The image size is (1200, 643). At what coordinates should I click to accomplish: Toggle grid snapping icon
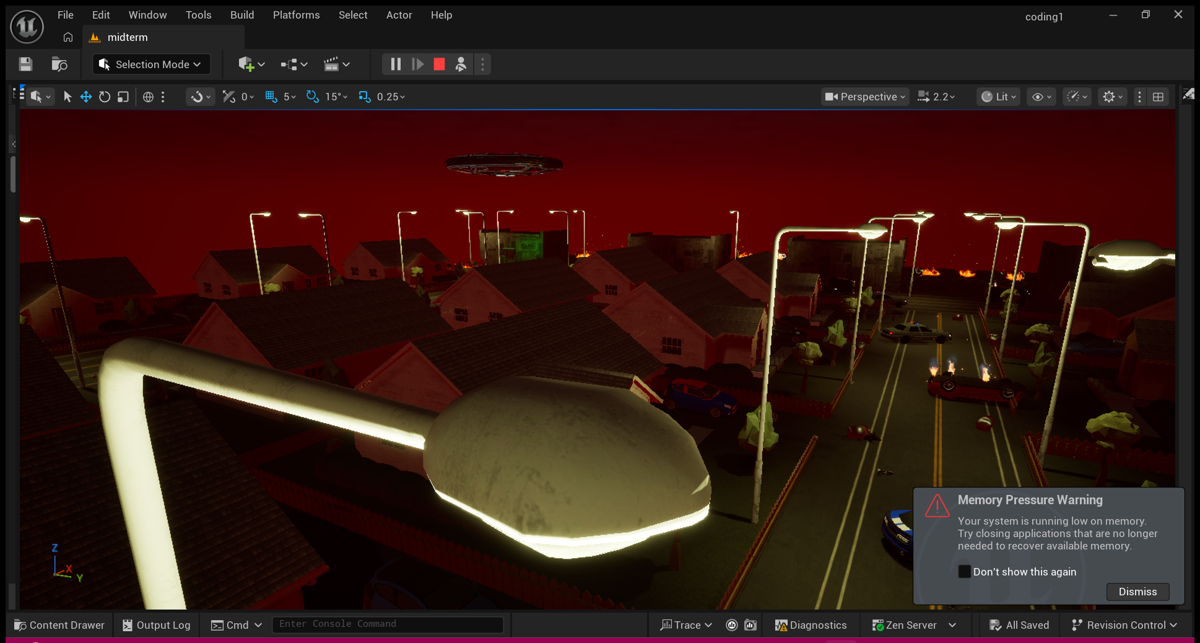(x=271, y=97)
